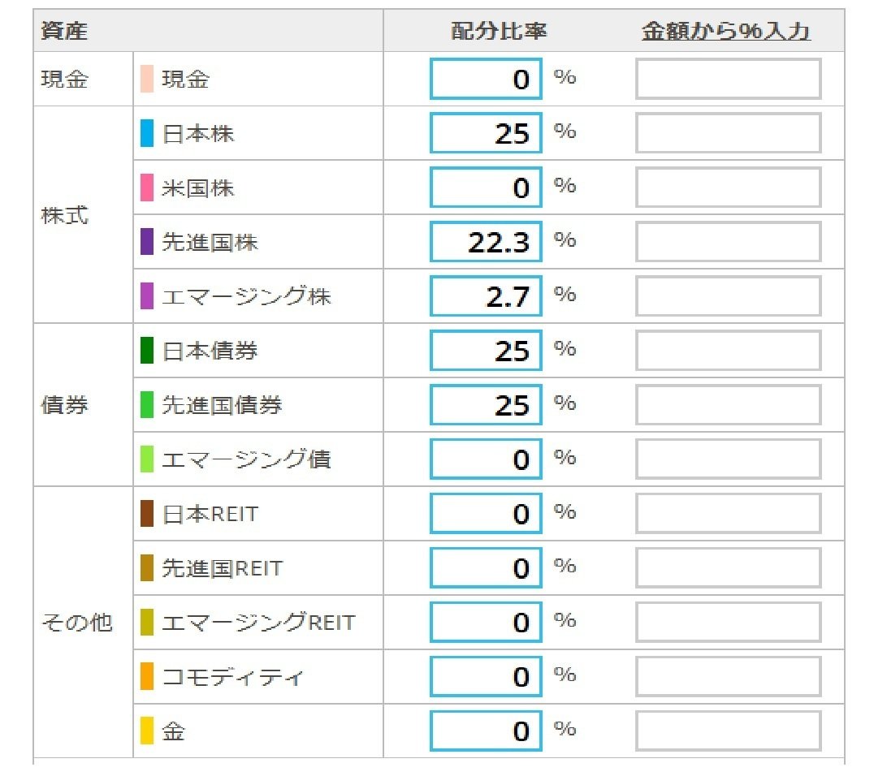This screenshot has width=887, height=776.
Task: Click the エマージング株 2.7 percent field
Action: pos(486,296)
